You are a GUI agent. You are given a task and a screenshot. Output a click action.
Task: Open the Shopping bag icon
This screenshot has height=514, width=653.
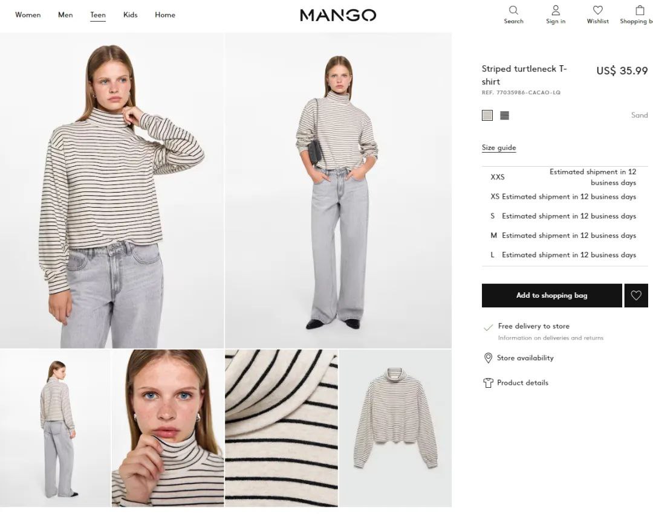pyautogui.click(x=640, y=10)
